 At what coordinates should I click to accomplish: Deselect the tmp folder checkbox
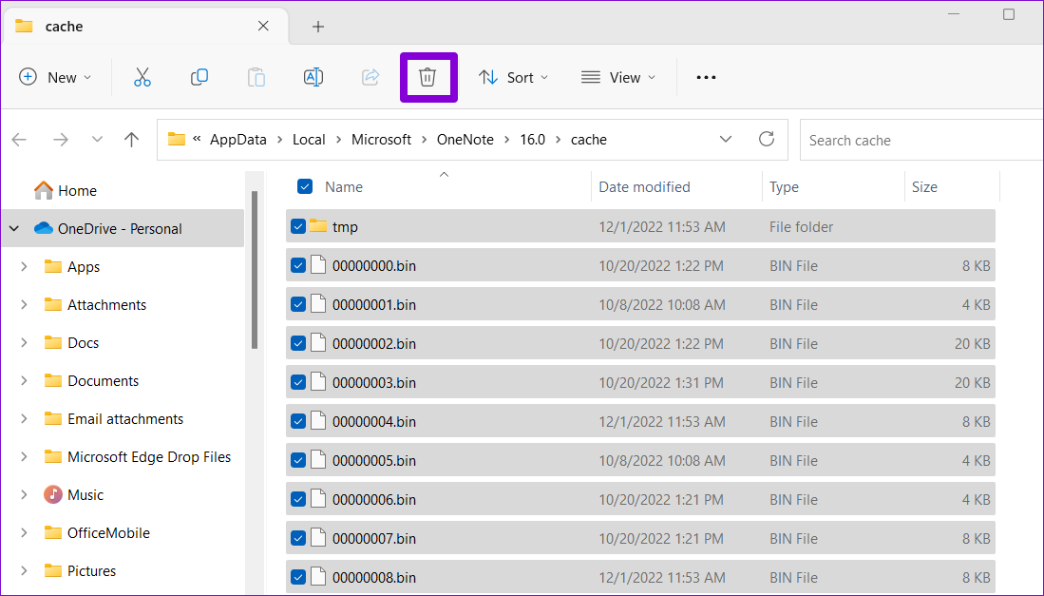[x=298, y=226]
